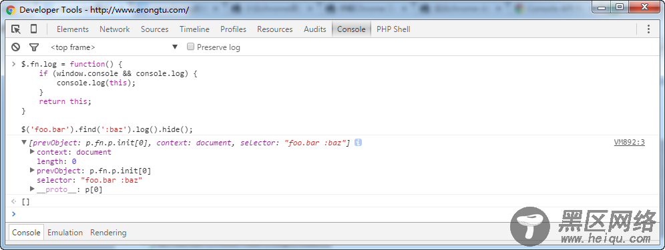Expand the context: document property
Viewport: 665px width, 250px height.
32,152
